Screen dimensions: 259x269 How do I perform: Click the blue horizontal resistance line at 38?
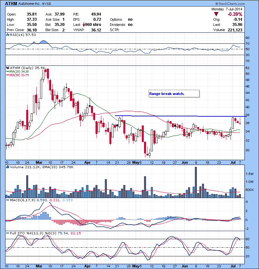181,116
